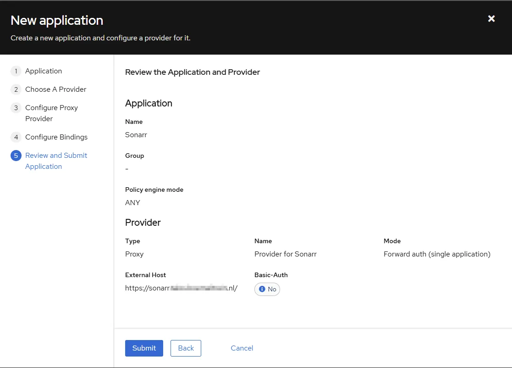Image resolution: width=512 pixels, height=368 pixels.
Task: Click the step 2 numbered circle icon
Action: click(x=16, y=89)
